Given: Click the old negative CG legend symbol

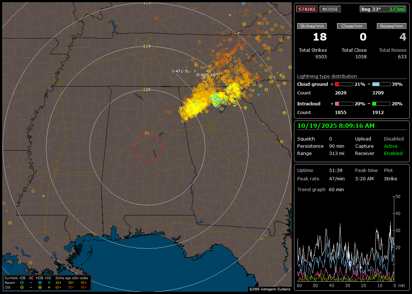Looking at the screenshot, I should (x=22, y=287).
